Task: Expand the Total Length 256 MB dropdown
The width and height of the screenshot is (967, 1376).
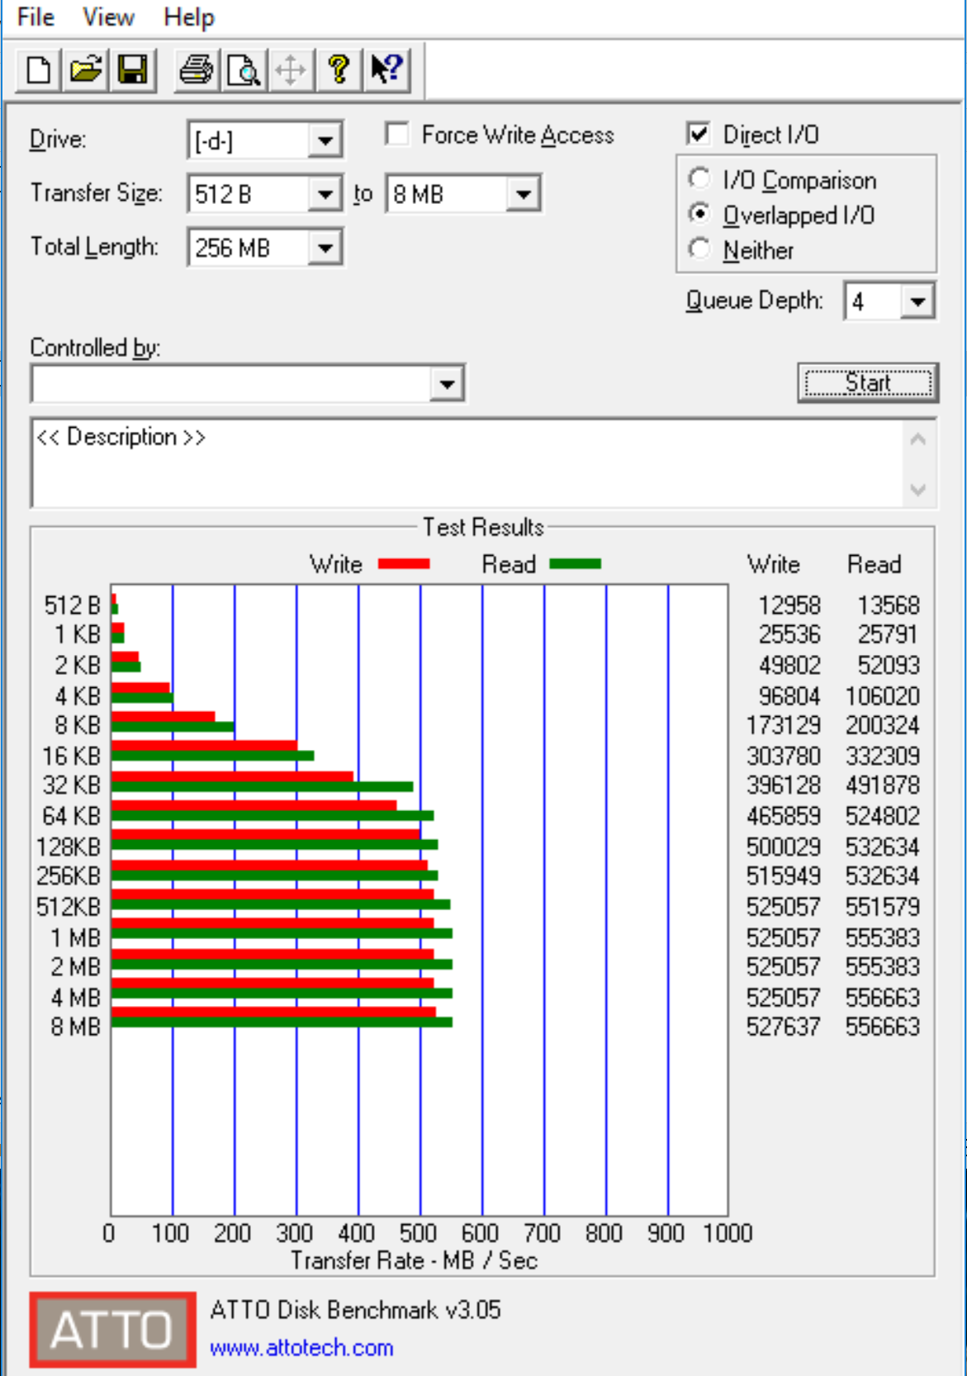Action: pyautogui.click(x=325, y=248)
